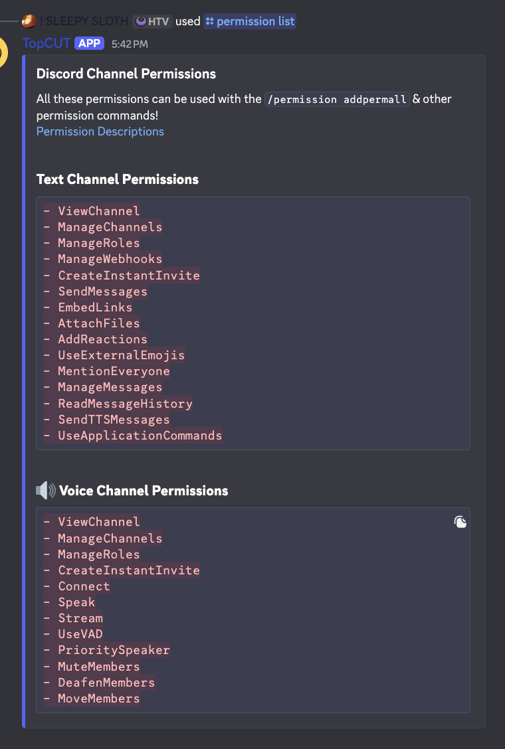505x749 pixels.
Task: Click the MoveMembers permission line
Action: tap(92, 699)
